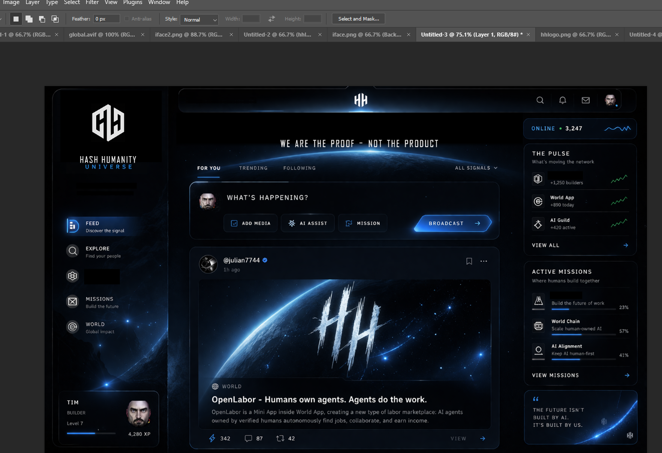
Task: Click the BROADCAST button on the canvas
Action: pos(453,223)
